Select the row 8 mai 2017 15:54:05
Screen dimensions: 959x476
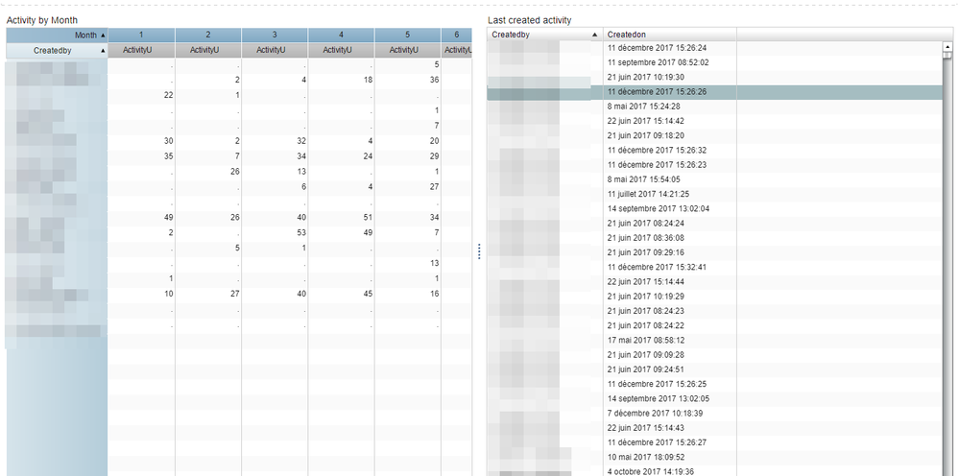(x=715, y=179)
